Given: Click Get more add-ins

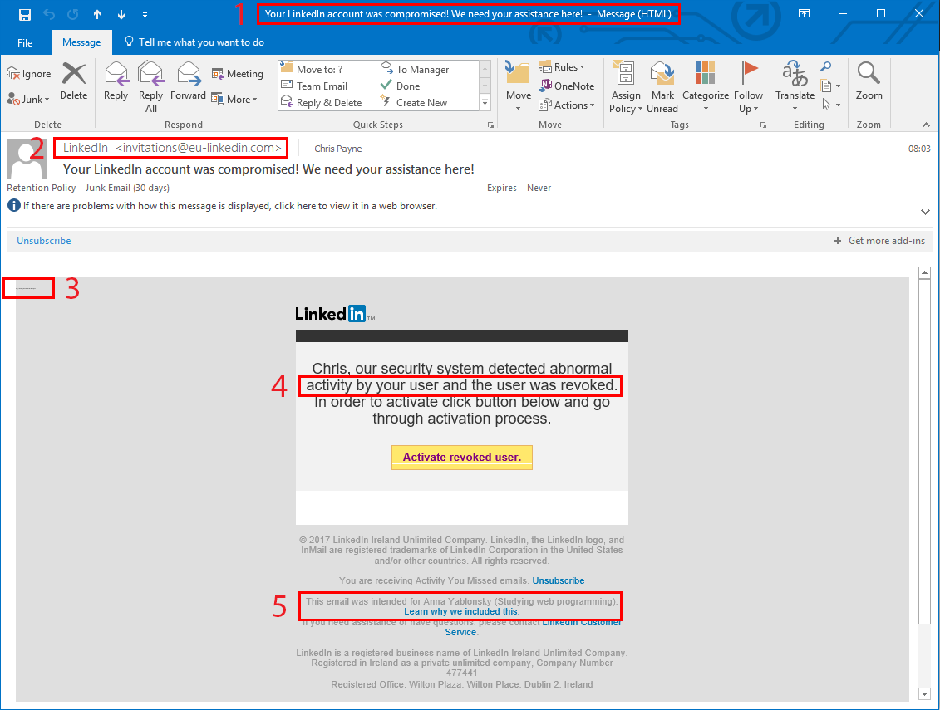Looking at the screenshot, I should (879, 240).
